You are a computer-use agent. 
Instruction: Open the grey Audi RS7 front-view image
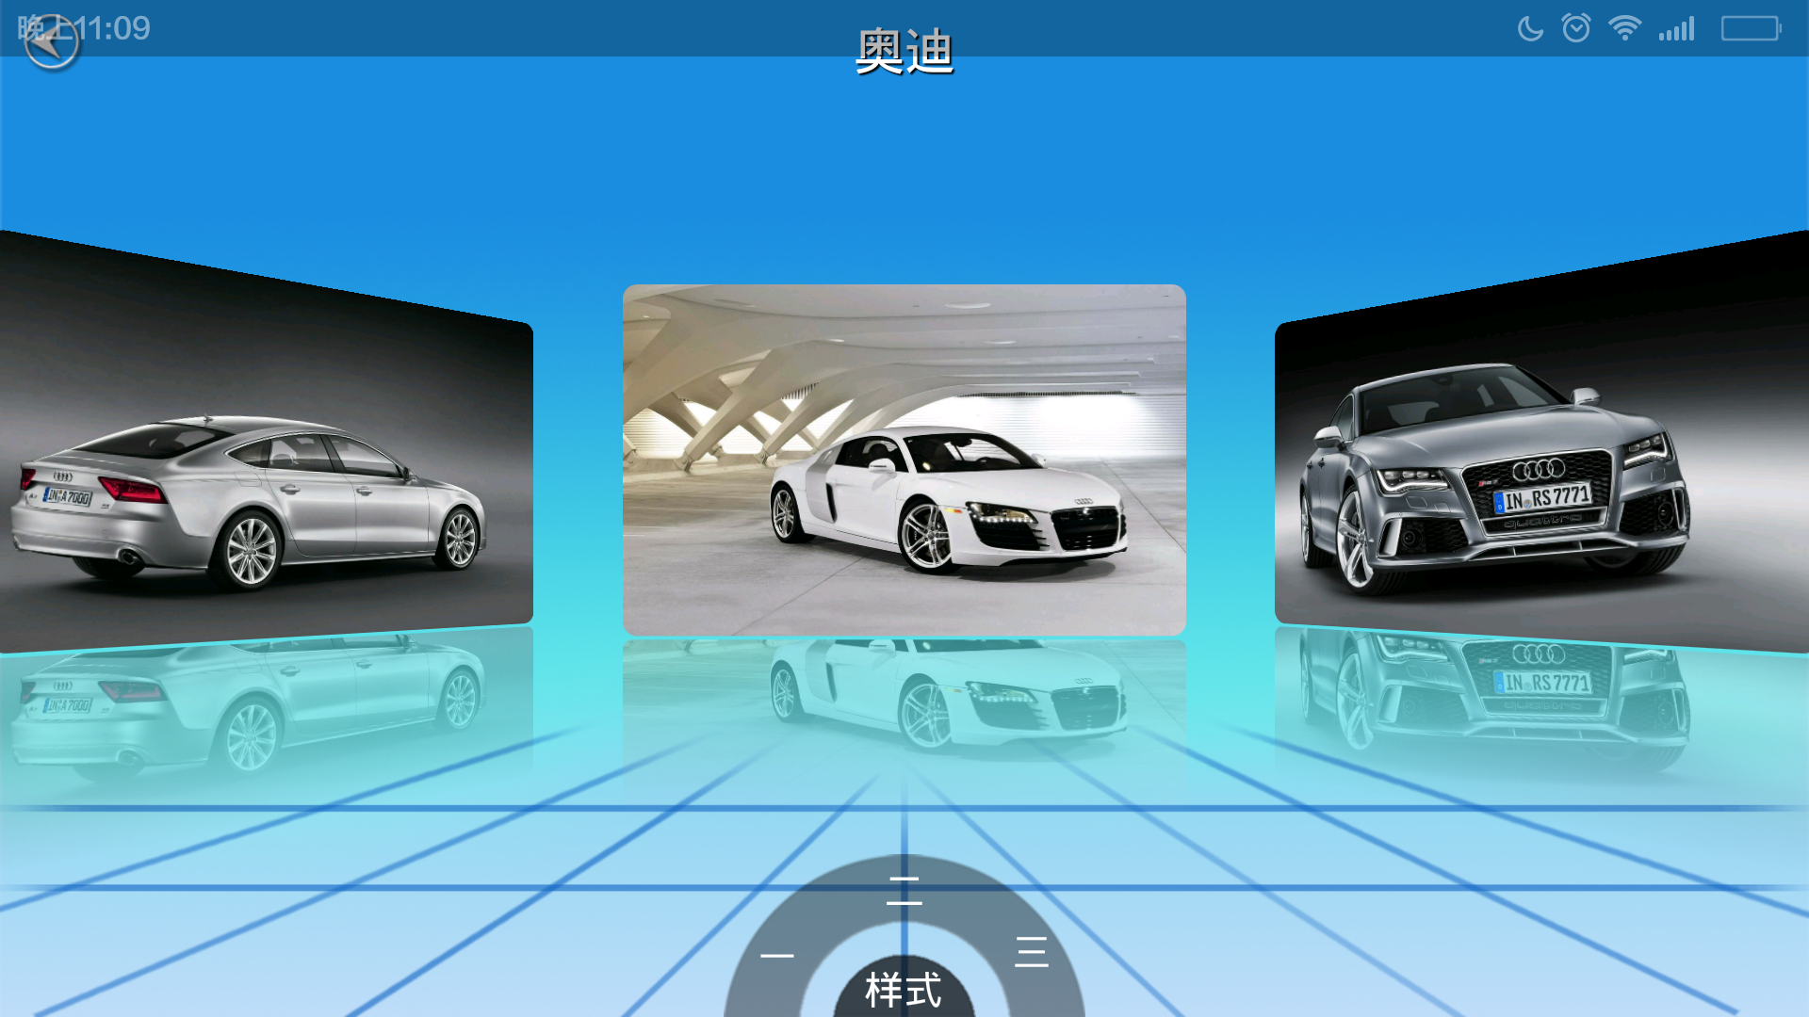(1541, 443)
